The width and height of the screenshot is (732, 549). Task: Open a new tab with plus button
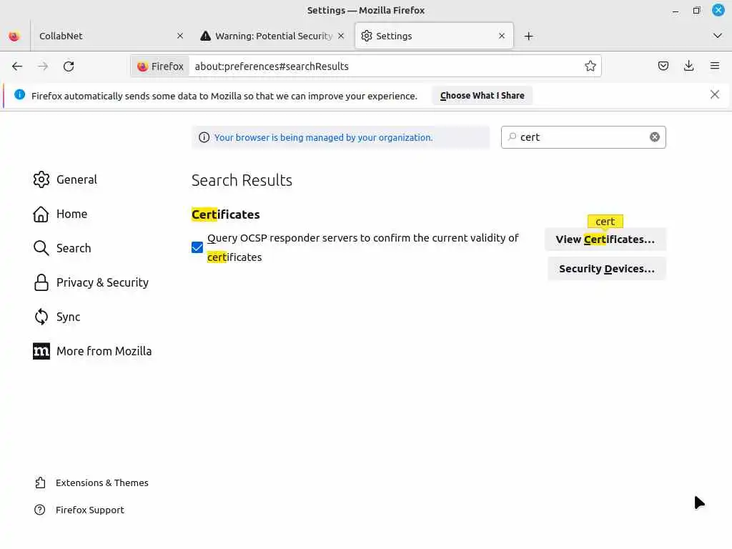tap(528, 36)
